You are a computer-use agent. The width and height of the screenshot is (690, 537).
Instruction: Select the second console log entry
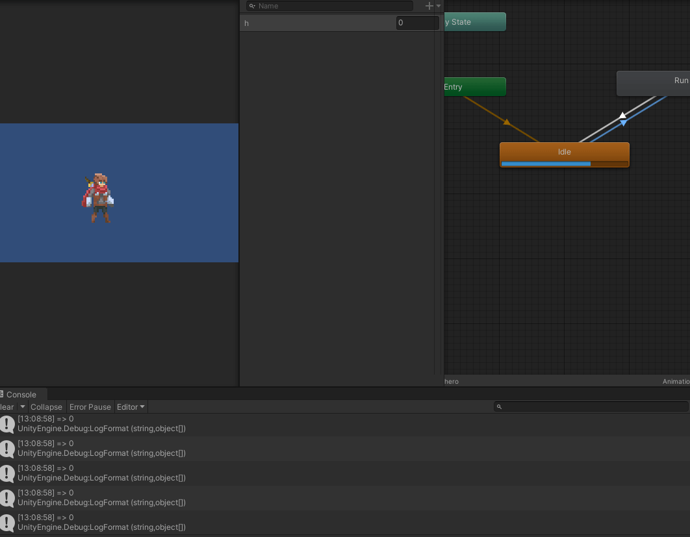coord(345,449)
